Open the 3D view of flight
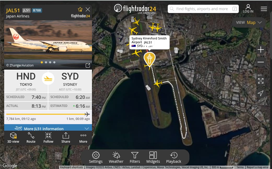Image resolution: width=272 pixels, height=169 pixels. tap(13, 137)
